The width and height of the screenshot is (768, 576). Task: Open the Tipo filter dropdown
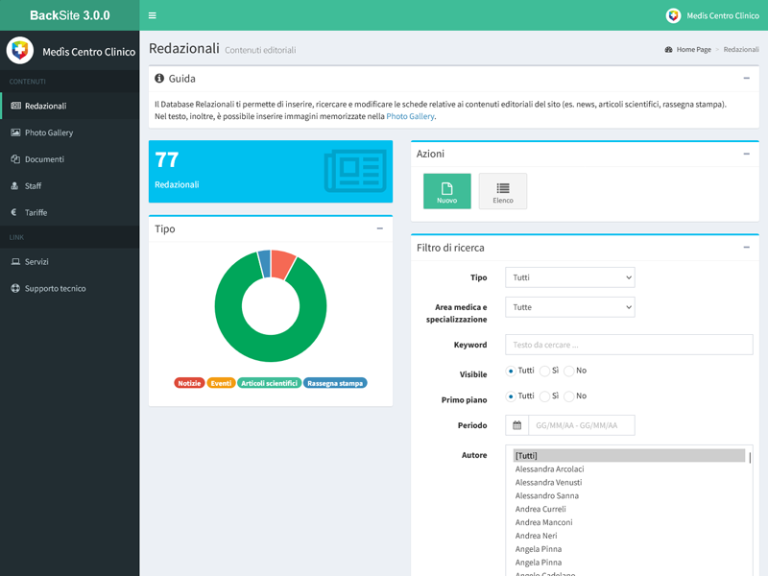pyautogui.click(x=570, y=277)
